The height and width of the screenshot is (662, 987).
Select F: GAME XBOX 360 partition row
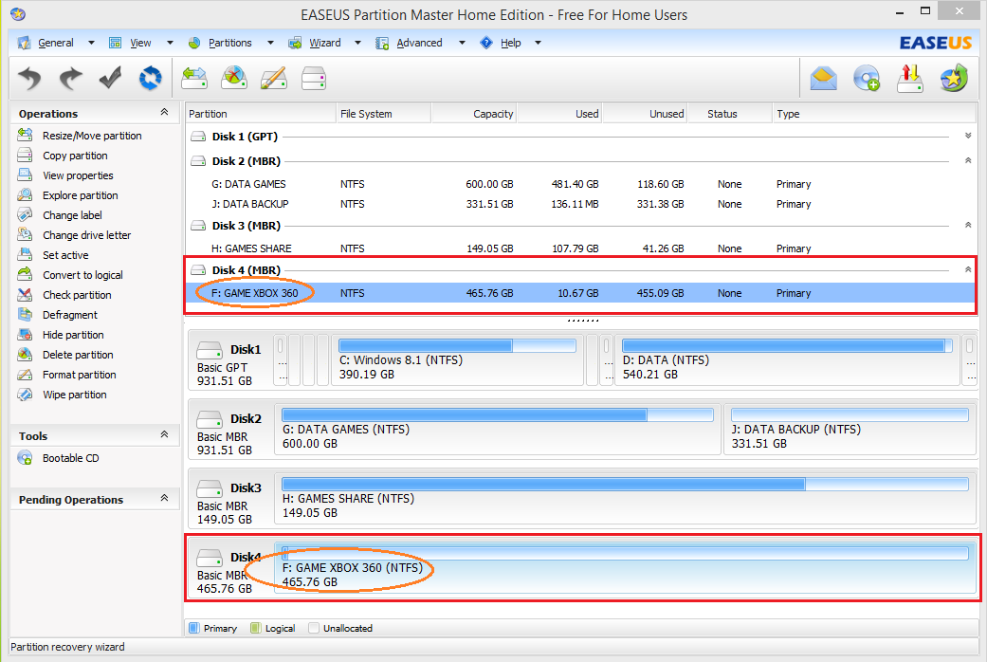pyautogui.click(x=580, y=293)
